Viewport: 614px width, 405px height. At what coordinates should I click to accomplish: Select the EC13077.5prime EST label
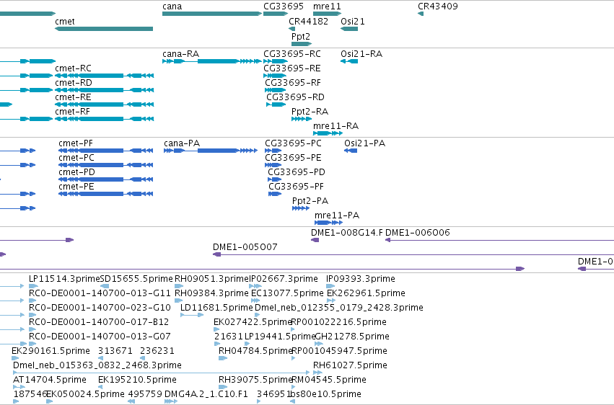[287, 293]
